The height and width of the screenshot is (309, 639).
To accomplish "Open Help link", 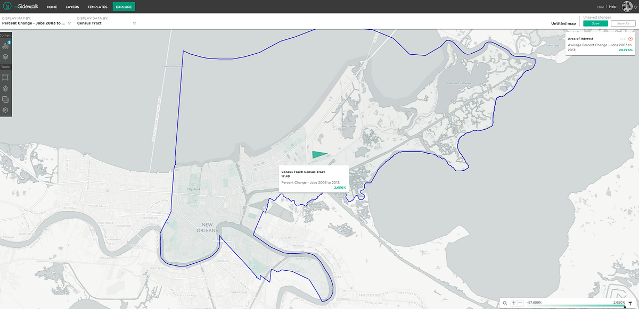I will 612,7.
